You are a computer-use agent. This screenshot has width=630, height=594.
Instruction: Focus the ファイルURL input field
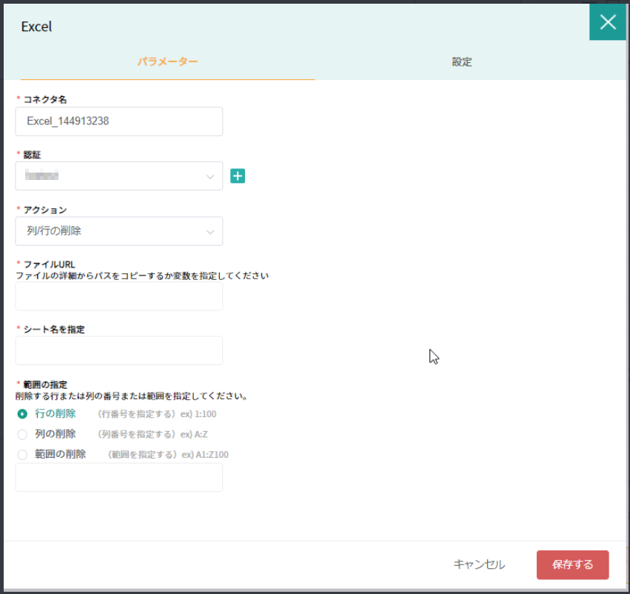coord(119,296)
